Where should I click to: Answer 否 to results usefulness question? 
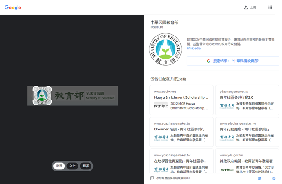[274, 179]
